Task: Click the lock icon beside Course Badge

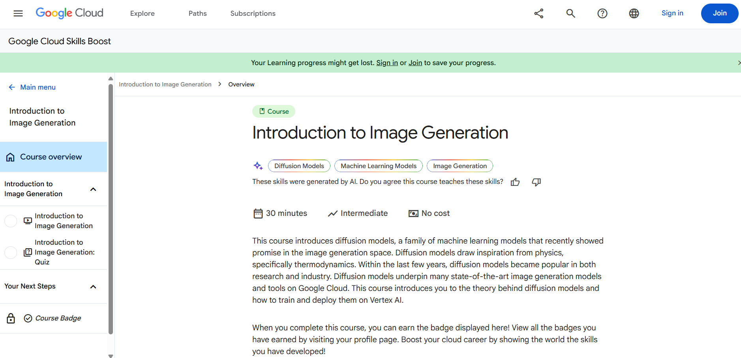Action: pos(11,318)
